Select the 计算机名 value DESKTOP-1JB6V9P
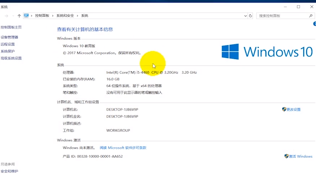316x177 pixels. click(122, 110)
